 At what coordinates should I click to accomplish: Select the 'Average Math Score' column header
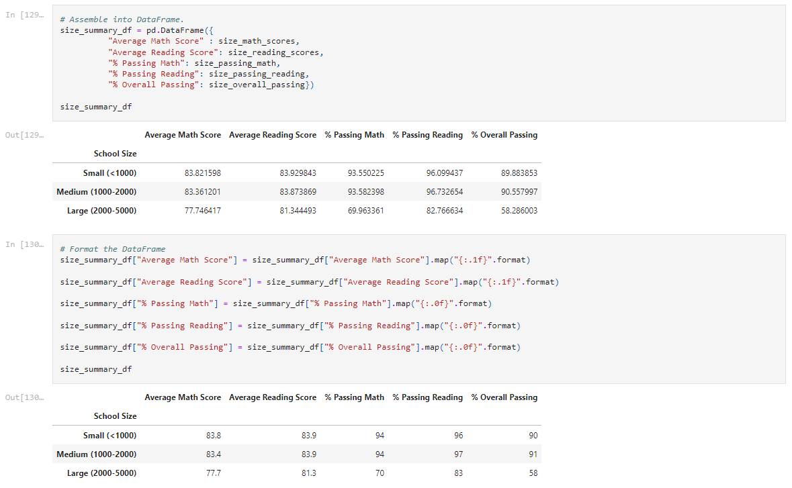183,134
